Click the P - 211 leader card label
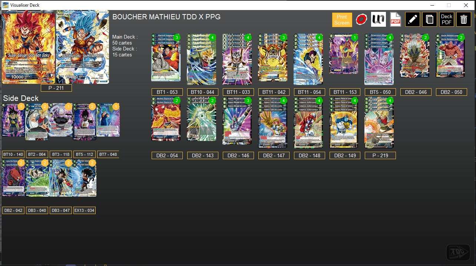The height and width of the screenshot is (266, 476). [56, 88]
